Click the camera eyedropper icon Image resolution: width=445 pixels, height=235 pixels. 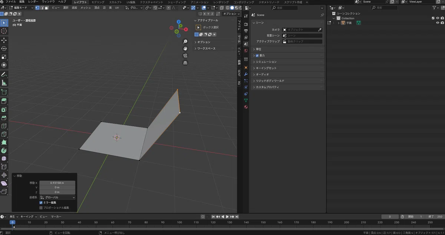320,30
